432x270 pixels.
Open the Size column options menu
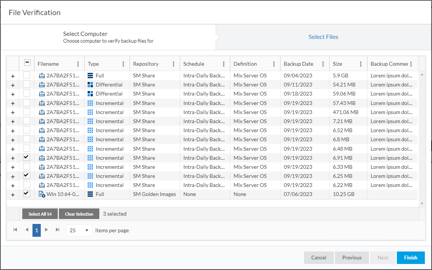(x=361, y=63)
